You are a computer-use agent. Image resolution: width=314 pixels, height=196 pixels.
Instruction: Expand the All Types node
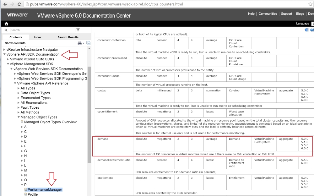tap(19, 88)
